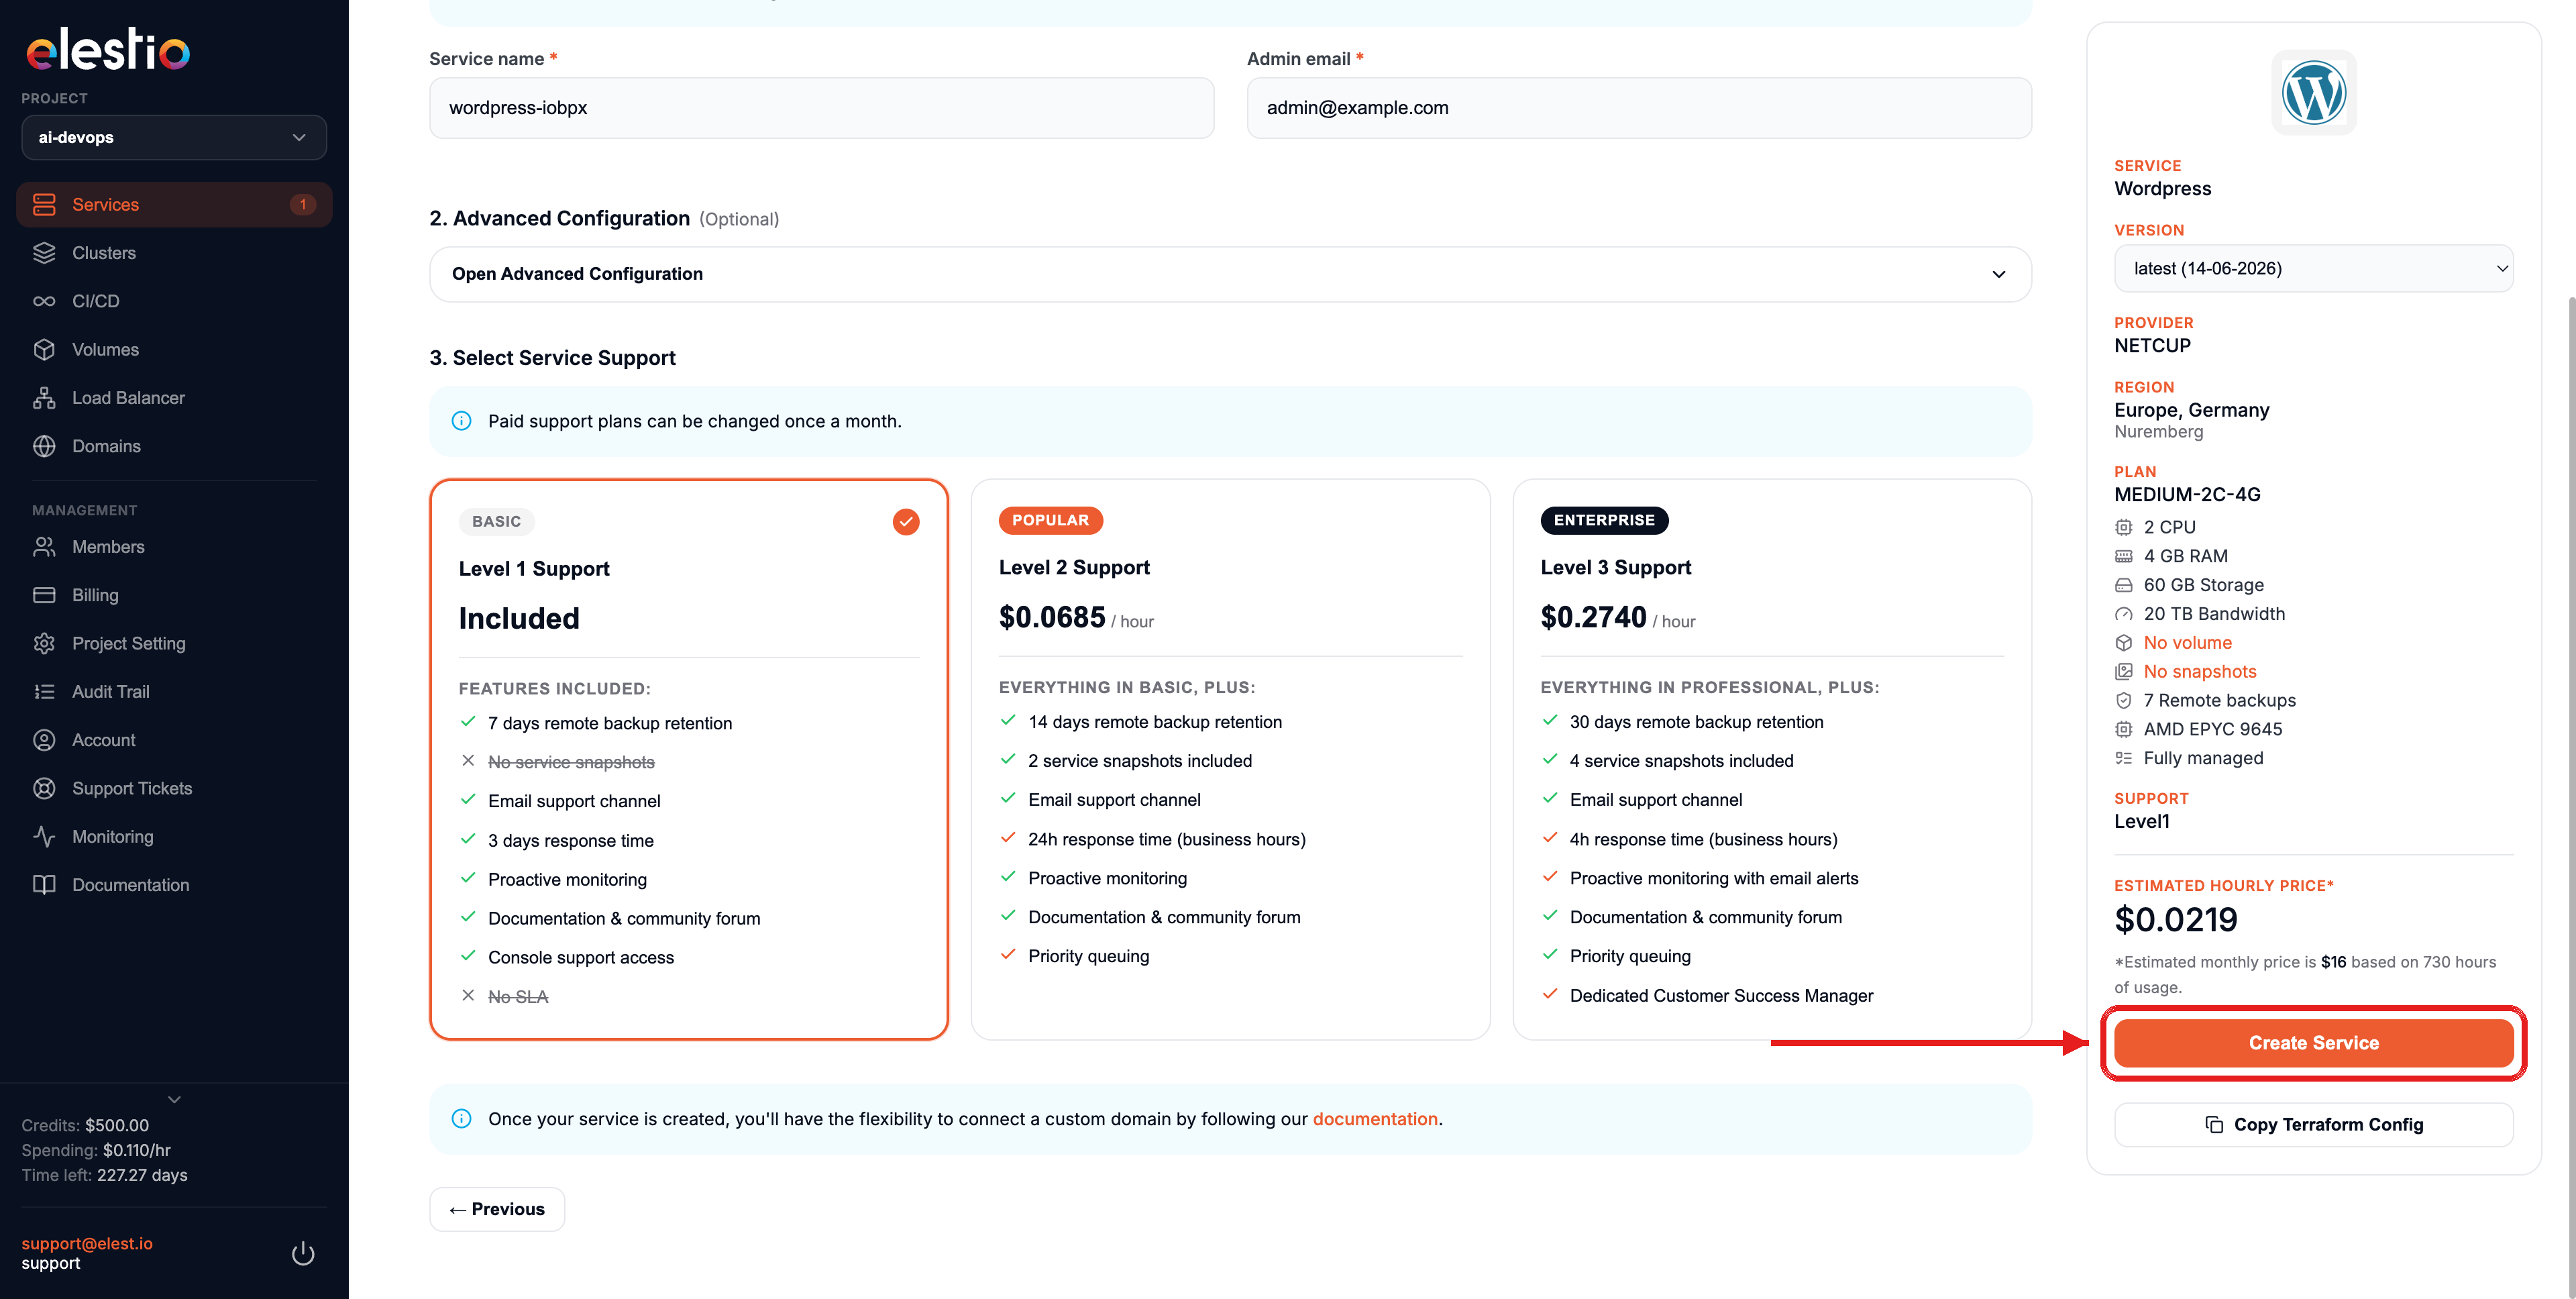Click the ENTERPRISE badge
Image resolution: width=2576 pixels, height=1299 pixels.
(1604, 520)
